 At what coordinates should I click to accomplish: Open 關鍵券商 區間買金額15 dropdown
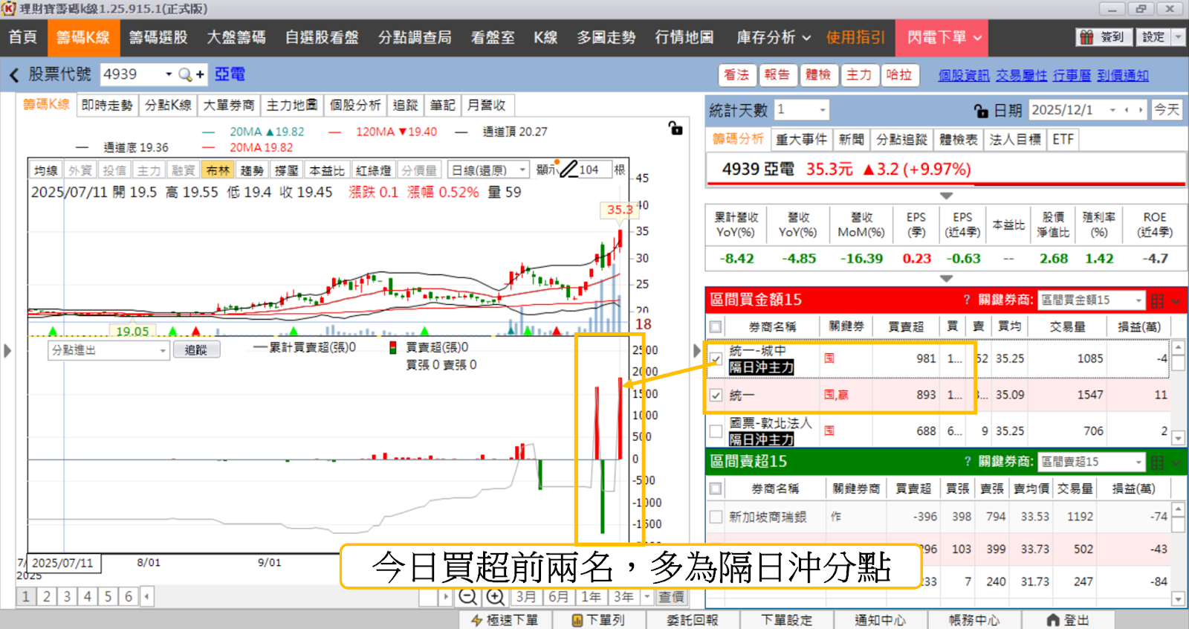(1138, 300)
